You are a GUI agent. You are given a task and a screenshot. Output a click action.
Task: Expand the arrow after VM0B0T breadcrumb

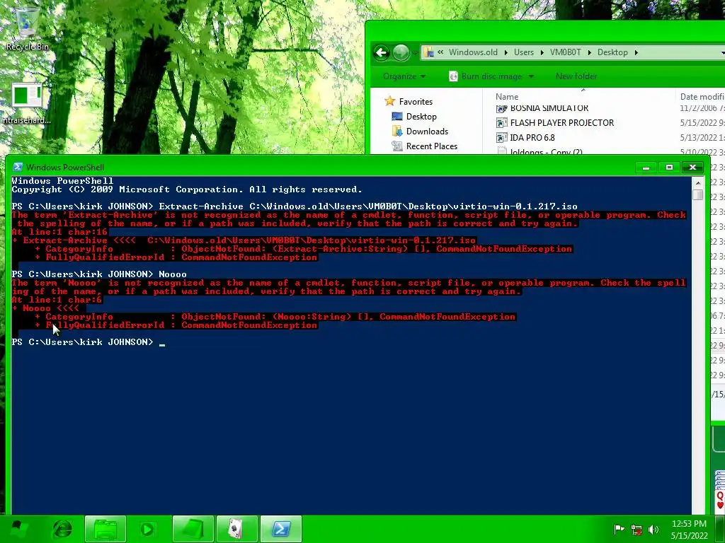click(589, 52)
